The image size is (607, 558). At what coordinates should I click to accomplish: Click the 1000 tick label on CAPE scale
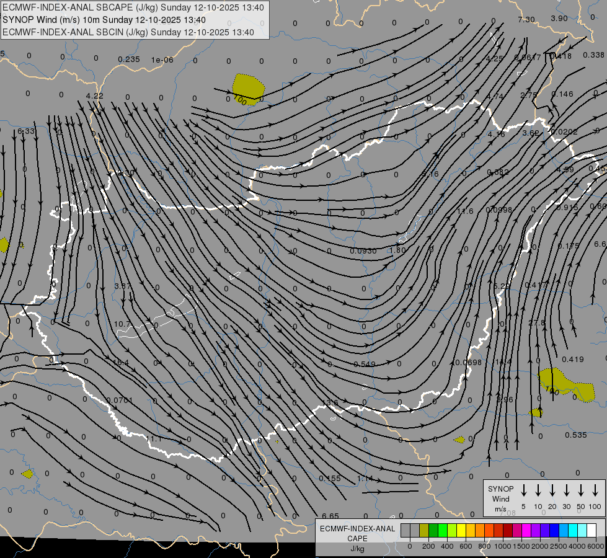click(502, 546)
